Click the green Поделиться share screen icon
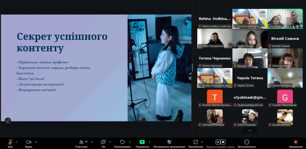The width and height of the screenshot is (306, 149). coord(142,142)
